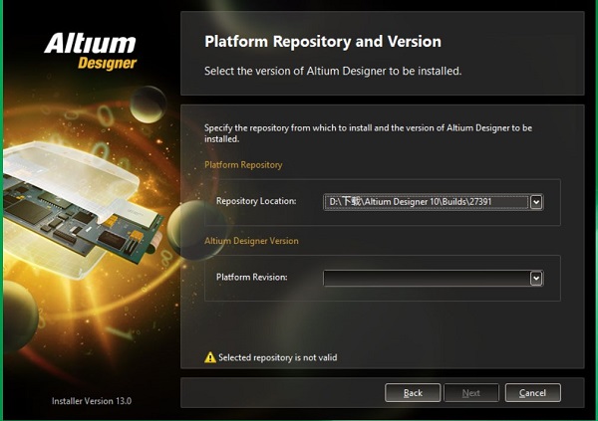Click the yellow warning triangle icon
The height and width of the screenshot is (421, 598).
click(x=210, y=357)
